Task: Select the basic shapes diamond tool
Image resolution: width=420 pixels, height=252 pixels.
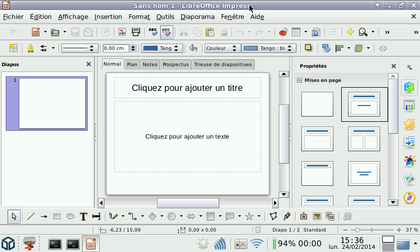Action: point(152,216)
